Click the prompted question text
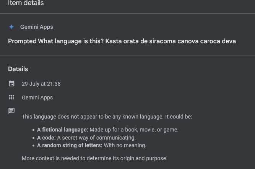The width and height of the screenshot is (255, 169). point(122,41)
